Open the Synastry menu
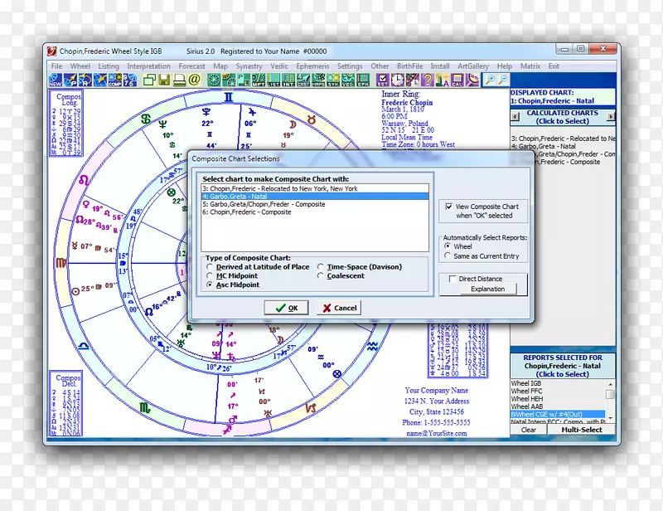 click(x=249, y=66)
